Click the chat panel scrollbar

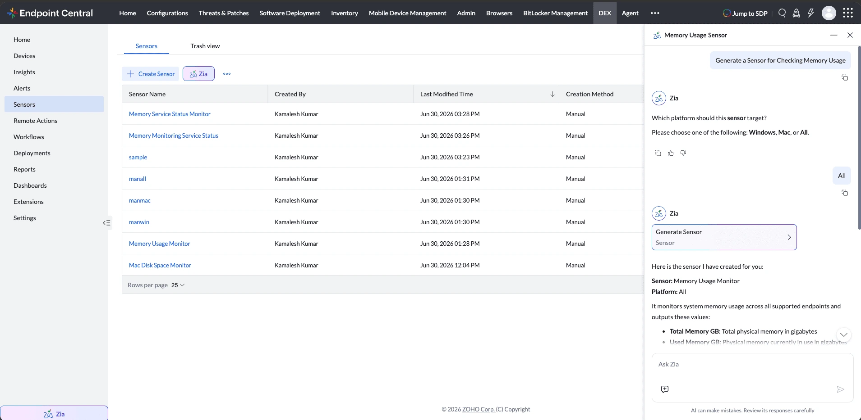tap(859, 138)
